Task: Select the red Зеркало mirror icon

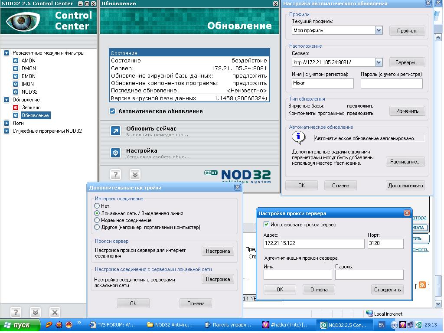Action: pyautogui.click(x=16, y=108)
